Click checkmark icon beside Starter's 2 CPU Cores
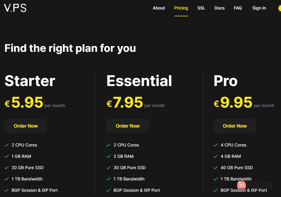Image resolution: width=281 pixels, height=197 pixels. [7, 145]
